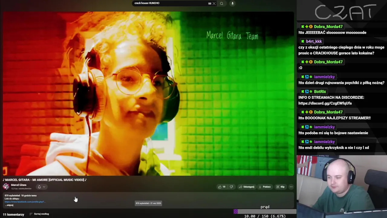
Task: Open the notification bell dropdown
Action: point(41,187)
